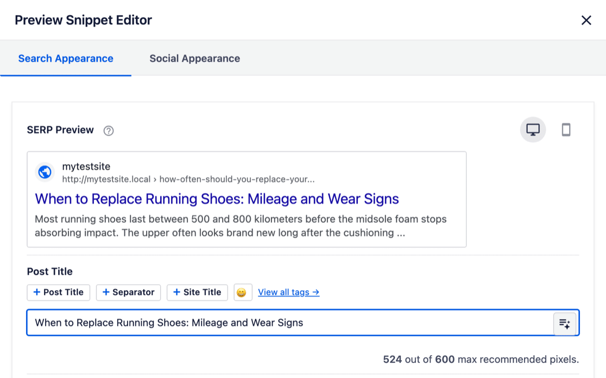Screen dimensions: 606x378
Task: Switch to Search Appearance tab
Action: click(x=66, y=59)
